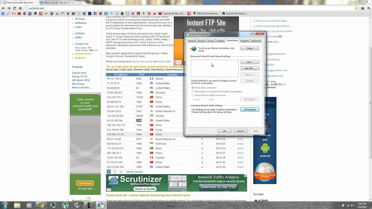
Task: Click the Add VPN... button
Action: pos(250,69)
